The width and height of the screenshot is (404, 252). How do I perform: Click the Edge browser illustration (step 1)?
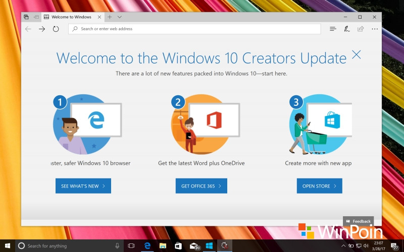pos(87,124)
